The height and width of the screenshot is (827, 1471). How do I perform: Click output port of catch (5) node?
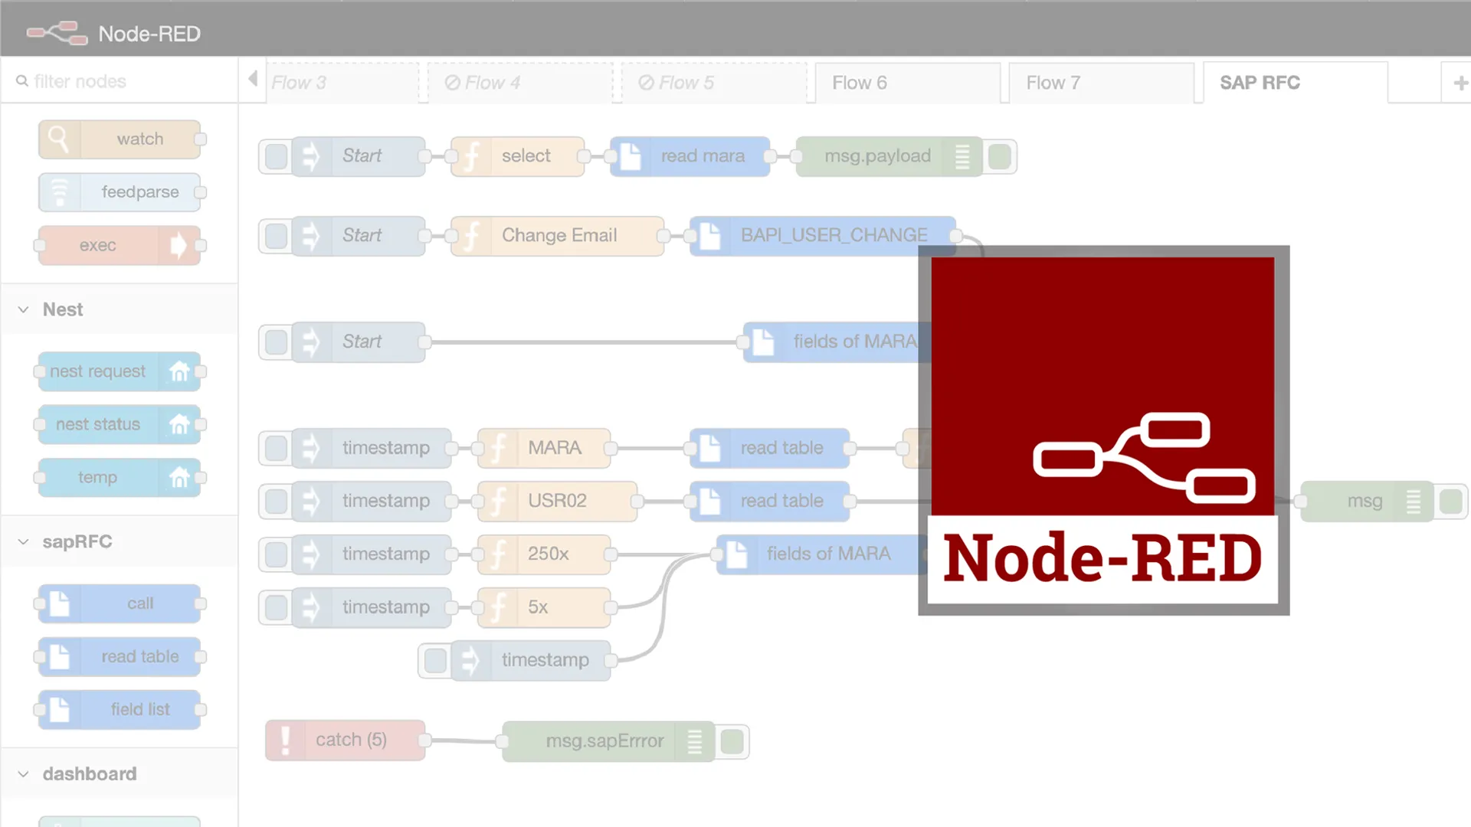pos(424,740)
